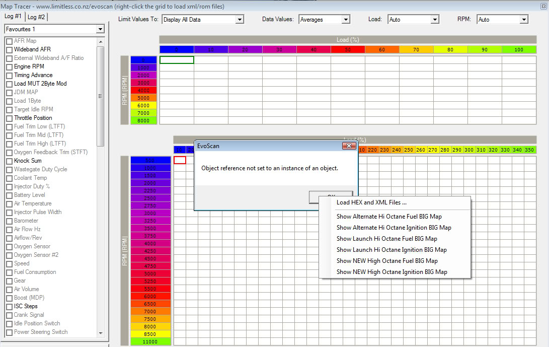This screenshot has height=347, width=549.
Task: Select Show Alternate Hi Octane Fuel BIG Map
Action: coord(389,217)
